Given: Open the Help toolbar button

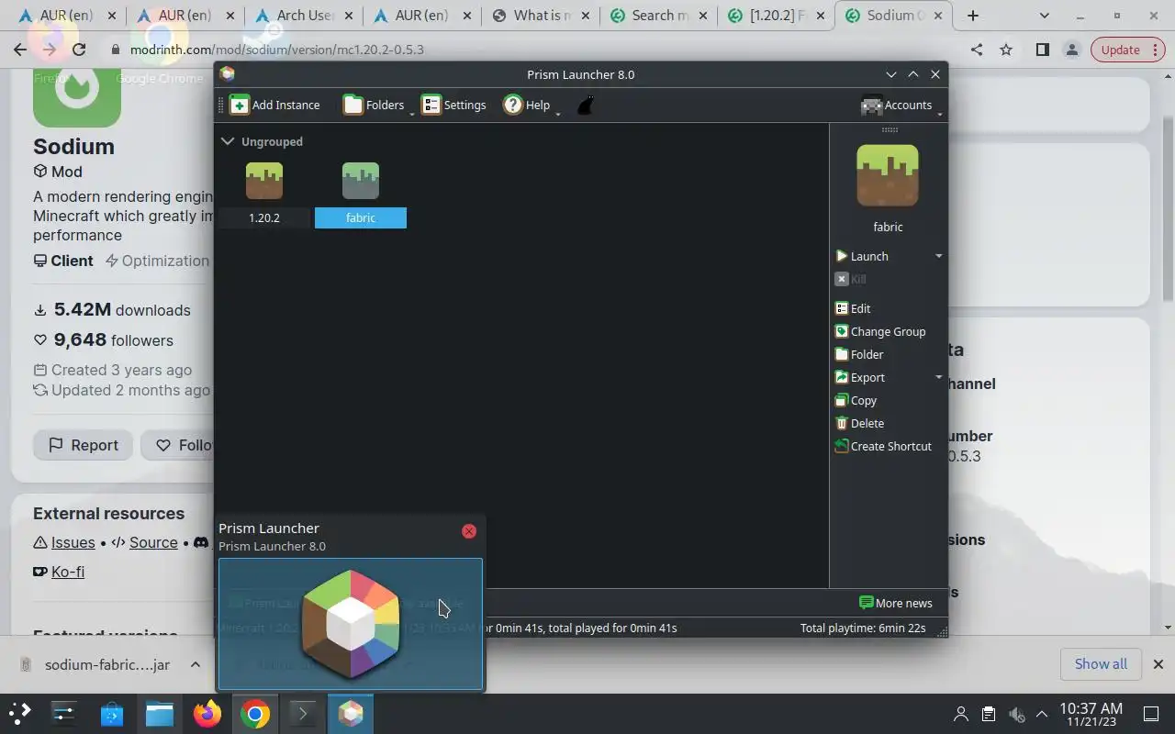Looking at the screenshot, I should 529,105.
